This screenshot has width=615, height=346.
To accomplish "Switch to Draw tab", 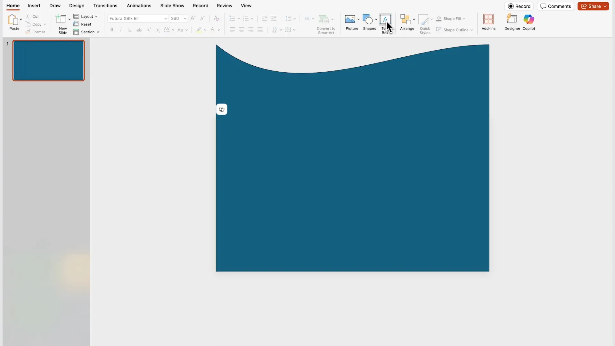I will tap(55, 6).
